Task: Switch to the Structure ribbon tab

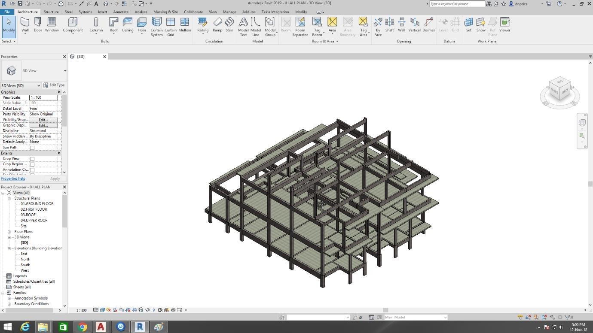Action: [51, 12]
